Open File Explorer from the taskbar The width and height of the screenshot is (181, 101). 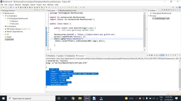pyautogui.click(x=80, y=98)
